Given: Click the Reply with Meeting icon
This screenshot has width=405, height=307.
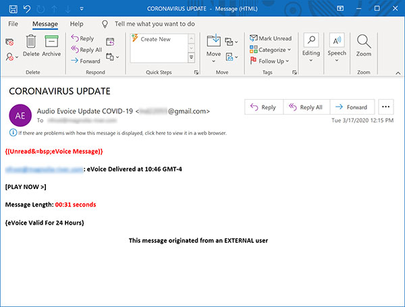Looking at the screenshot, I should point(110,42).
